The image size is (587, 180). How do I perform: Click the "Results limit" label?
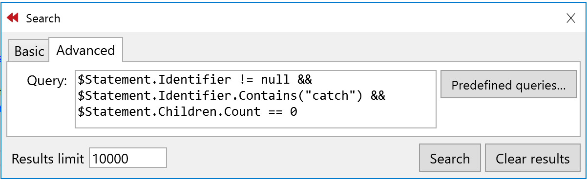pos(48,159)
